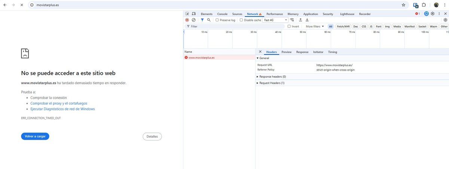Open DevTools settings gear
449x169 pixels.
(x=433, y=14)
